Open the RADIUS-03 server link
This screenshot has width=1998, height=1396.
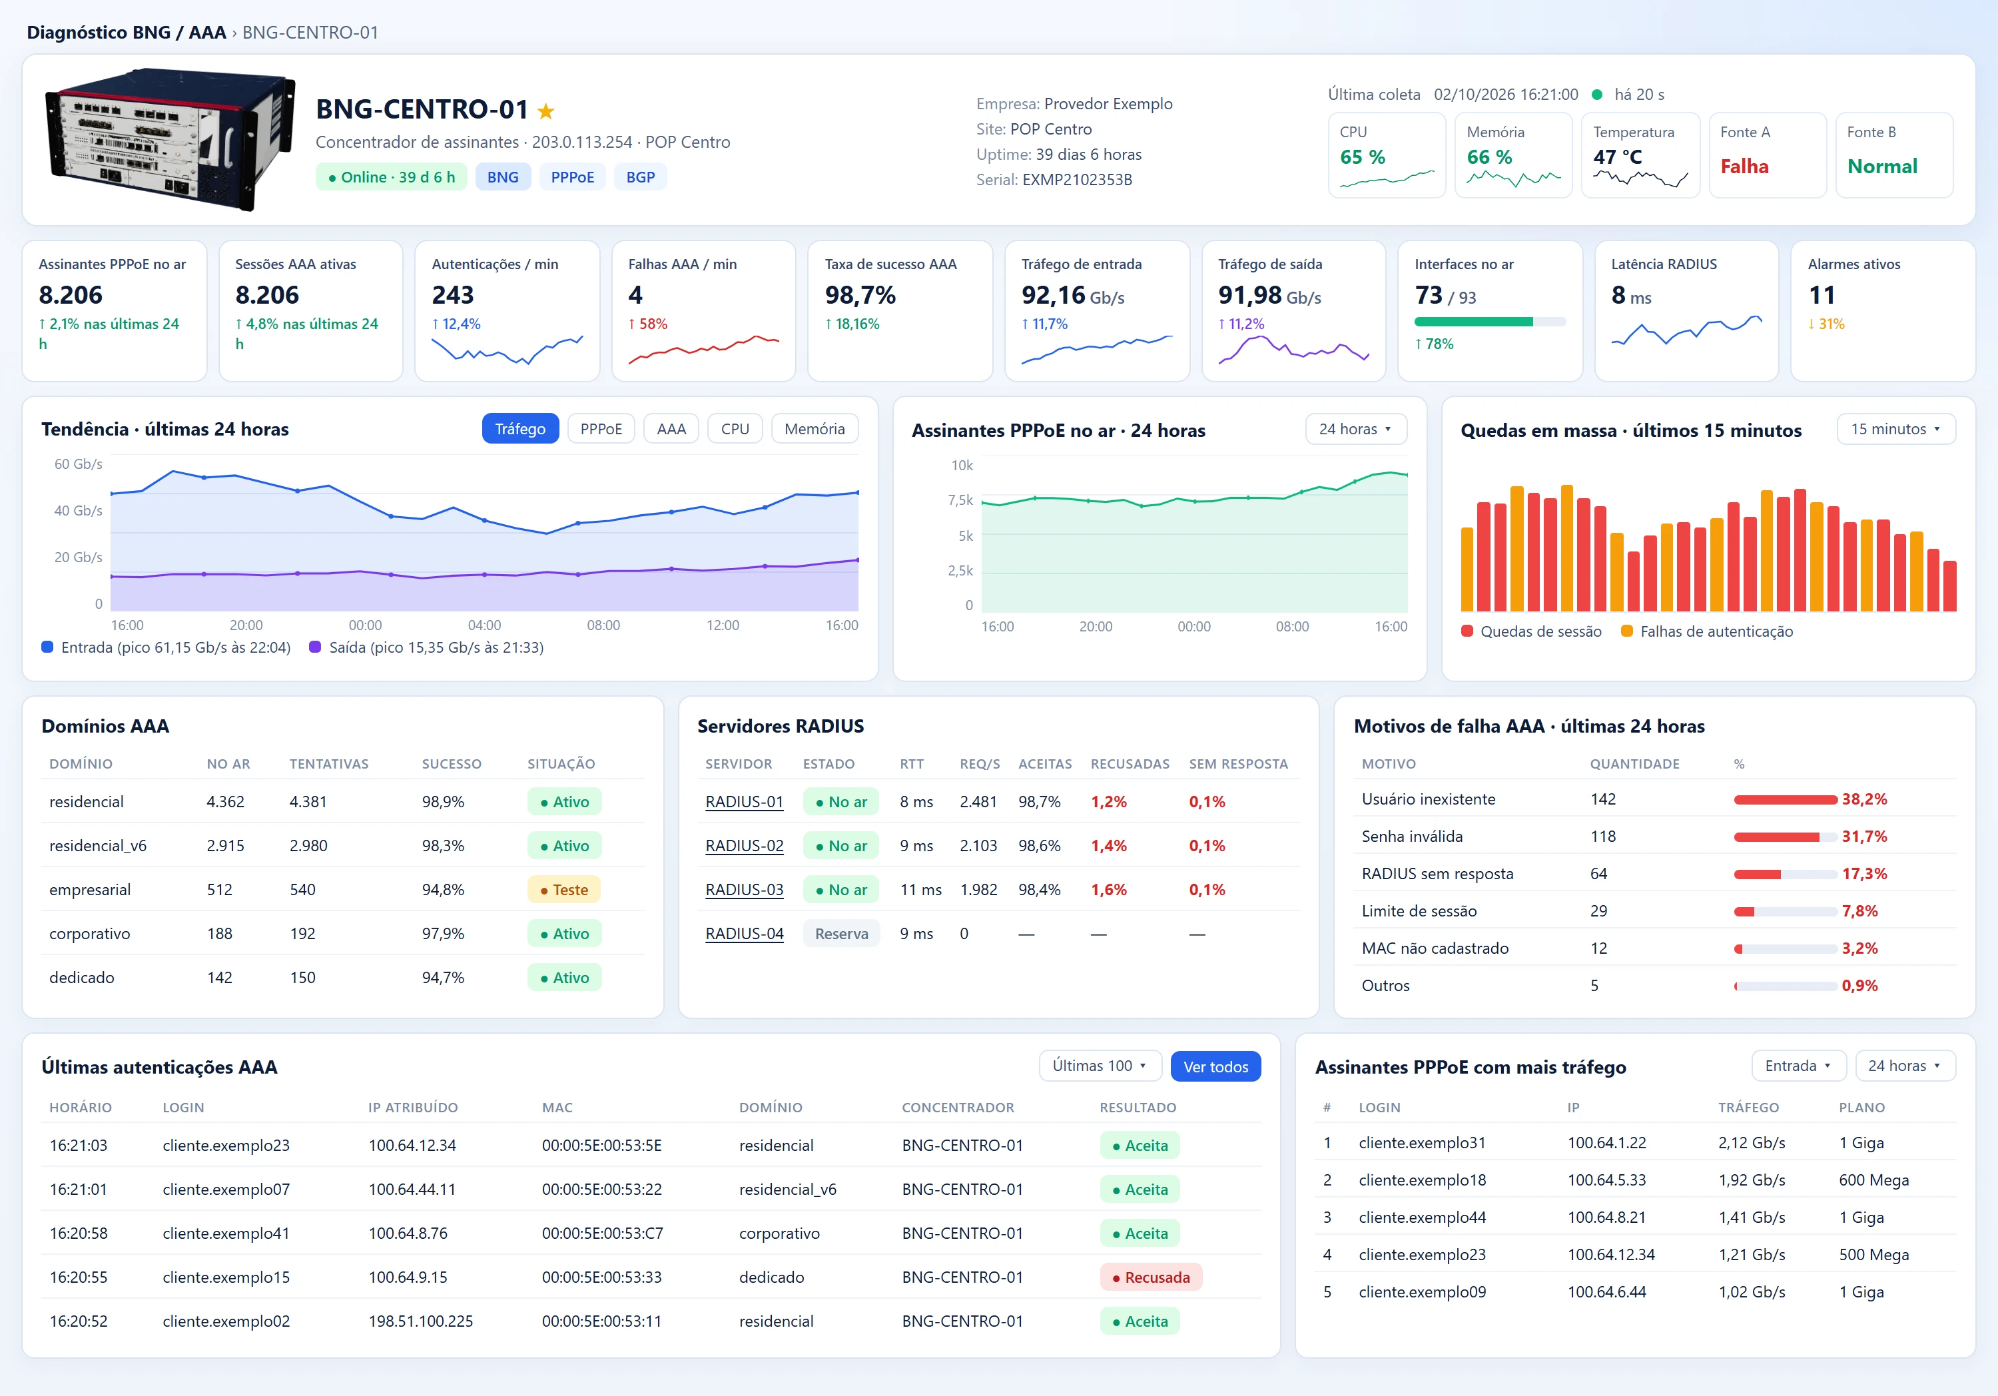coord(744,890)
